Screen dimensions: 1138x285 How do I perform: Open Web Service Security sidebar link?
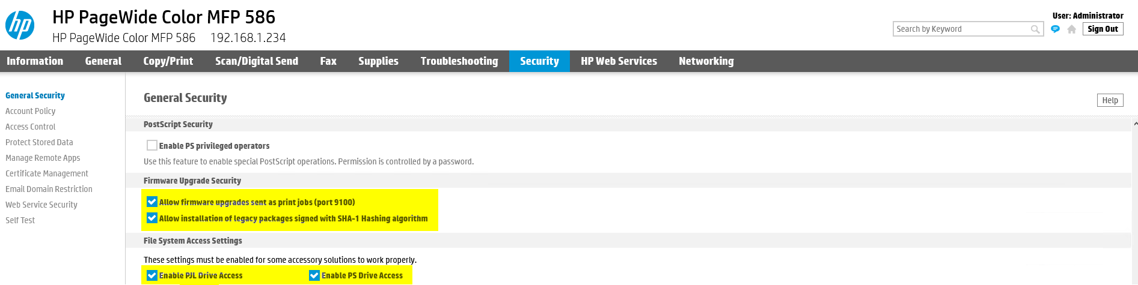point(41,205)
